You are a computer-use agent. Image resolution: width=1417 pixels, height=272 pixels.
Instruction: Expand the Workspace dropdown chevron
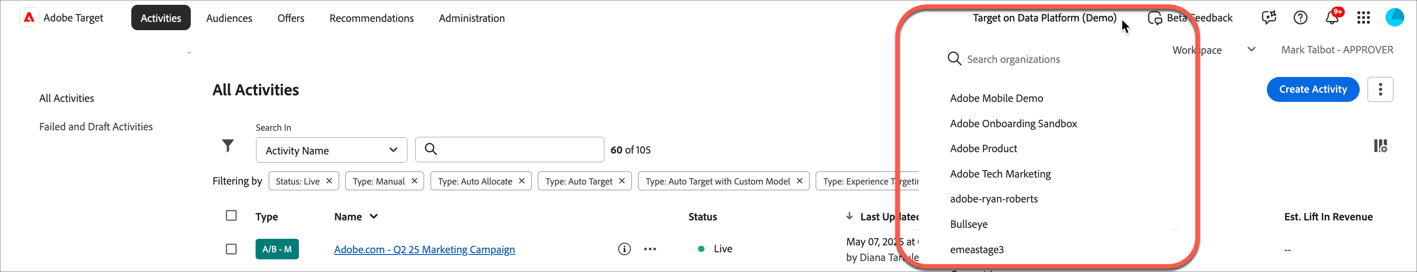point(1252,49)
